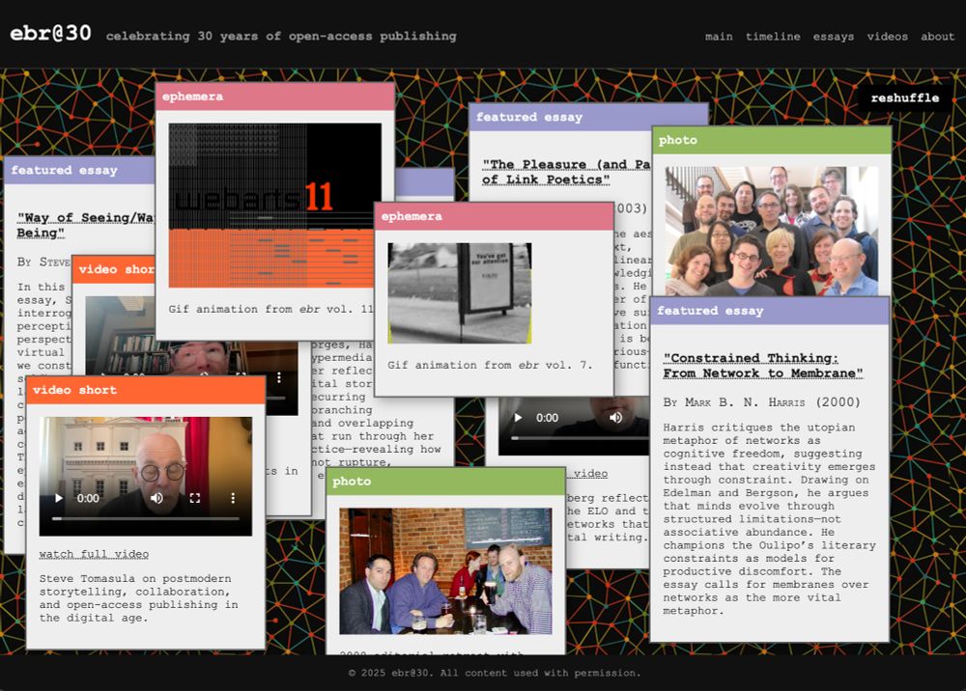Image resolution: width=966 pixels, height=691 pixels.
Task: Click the "celebrating 30 years of open-access publishing" tagline
Action: tap(281, 37)
